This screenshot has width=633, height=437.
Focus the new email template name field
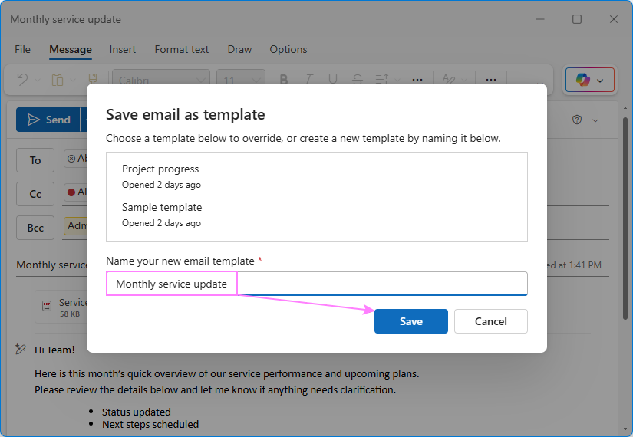[316, 284]
